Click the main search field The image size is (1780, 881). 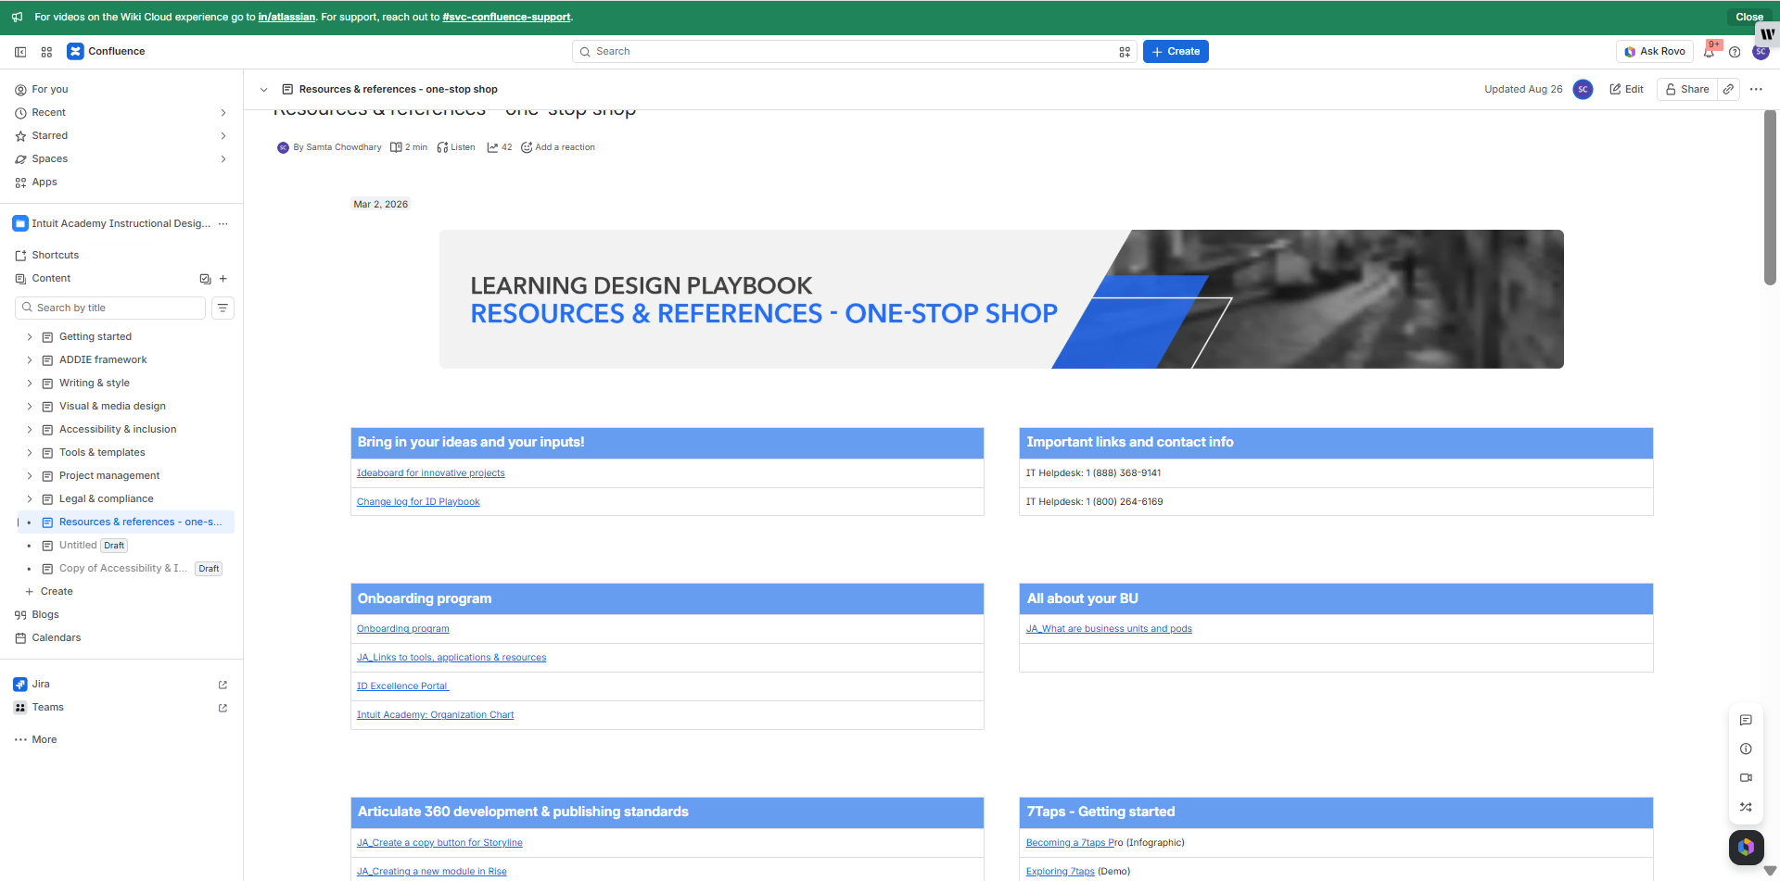coord(854,52)
